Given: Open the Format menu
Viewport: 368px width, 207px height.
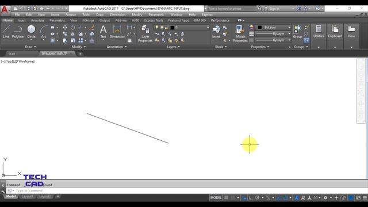Looking at the screenshot, I should click(x=70, y=15).
